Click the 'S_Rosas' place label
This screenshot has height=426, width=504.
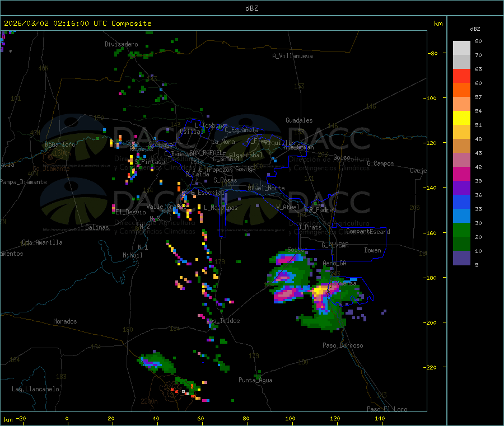pyautogui.click(x=225, y=181)
